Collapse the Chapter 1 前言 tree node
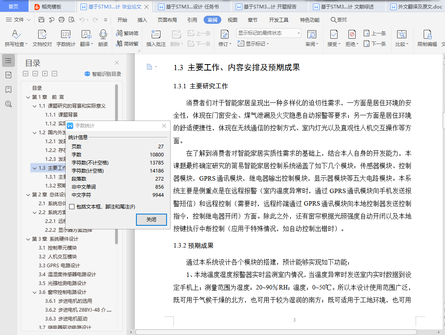The image size is (445, 335). (28, 97)
